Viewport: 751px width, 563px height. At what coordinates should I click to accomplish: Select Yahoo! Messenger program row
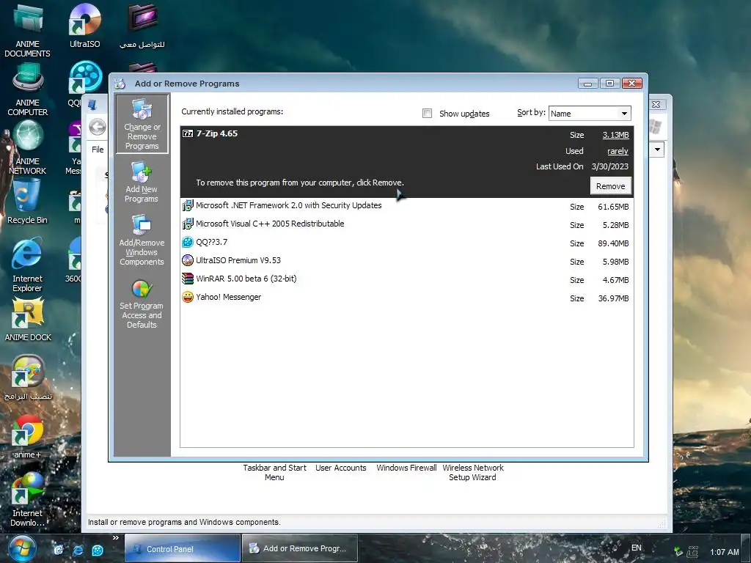406,298
